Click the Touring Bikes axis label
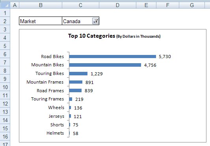Viewport: 210px width, 146px height. pos(50,73)
